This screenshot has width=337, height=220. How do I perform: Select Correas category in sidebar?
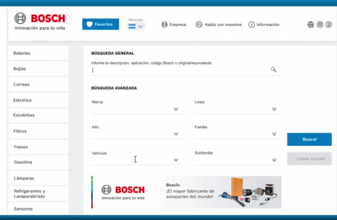pos(38,84)
